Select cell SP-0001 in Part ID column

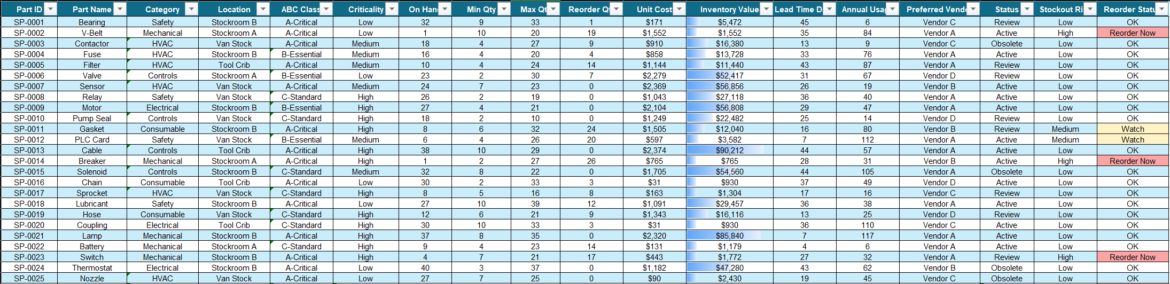click(x=29, y=22)
